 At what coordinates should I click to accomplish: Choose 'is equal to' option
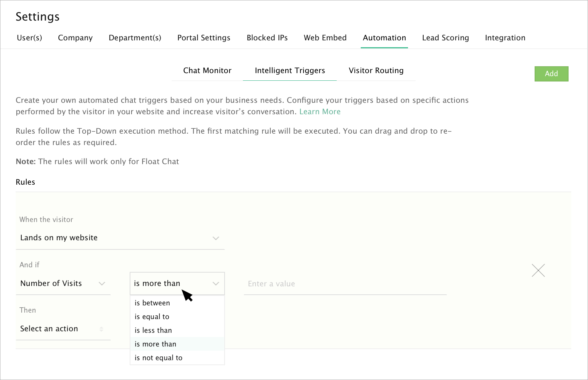pos(152,317)
